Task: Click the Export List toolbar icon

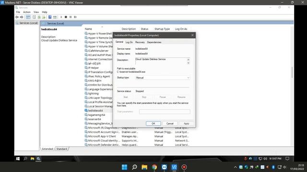Action: pyautogui.click(x=44, y=17)
